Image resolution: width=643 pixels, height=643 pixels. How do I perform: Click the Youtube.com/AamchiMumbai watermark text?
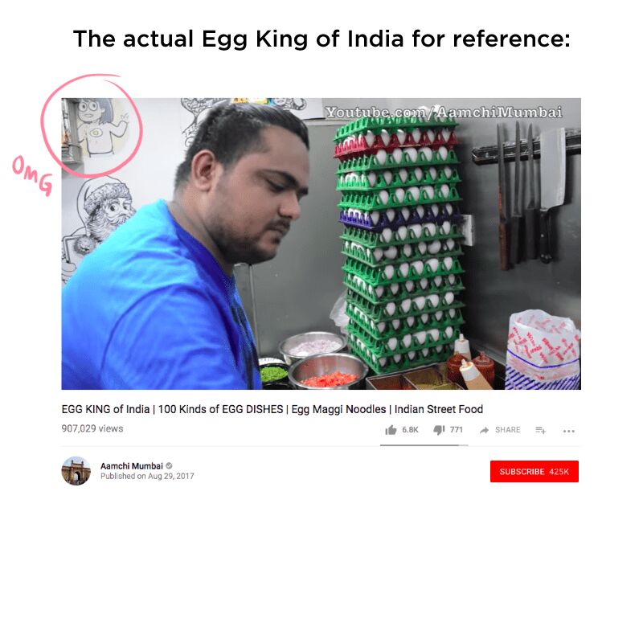coord(444,112)
